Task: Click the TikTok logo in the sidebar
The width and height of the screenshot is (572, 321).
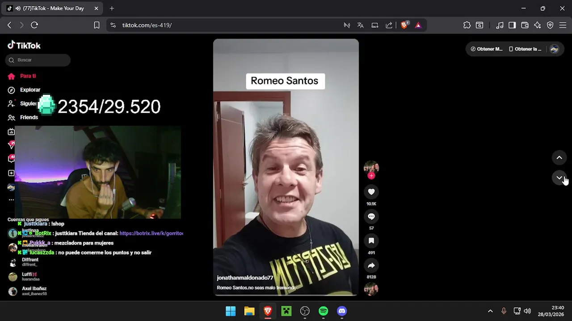Action: tap(24, 45)
